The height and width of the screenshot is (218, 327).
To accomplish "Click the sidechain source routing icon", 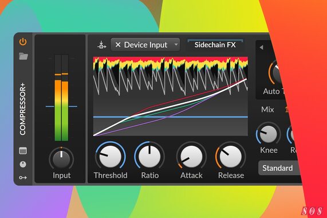I will point(102,45).
